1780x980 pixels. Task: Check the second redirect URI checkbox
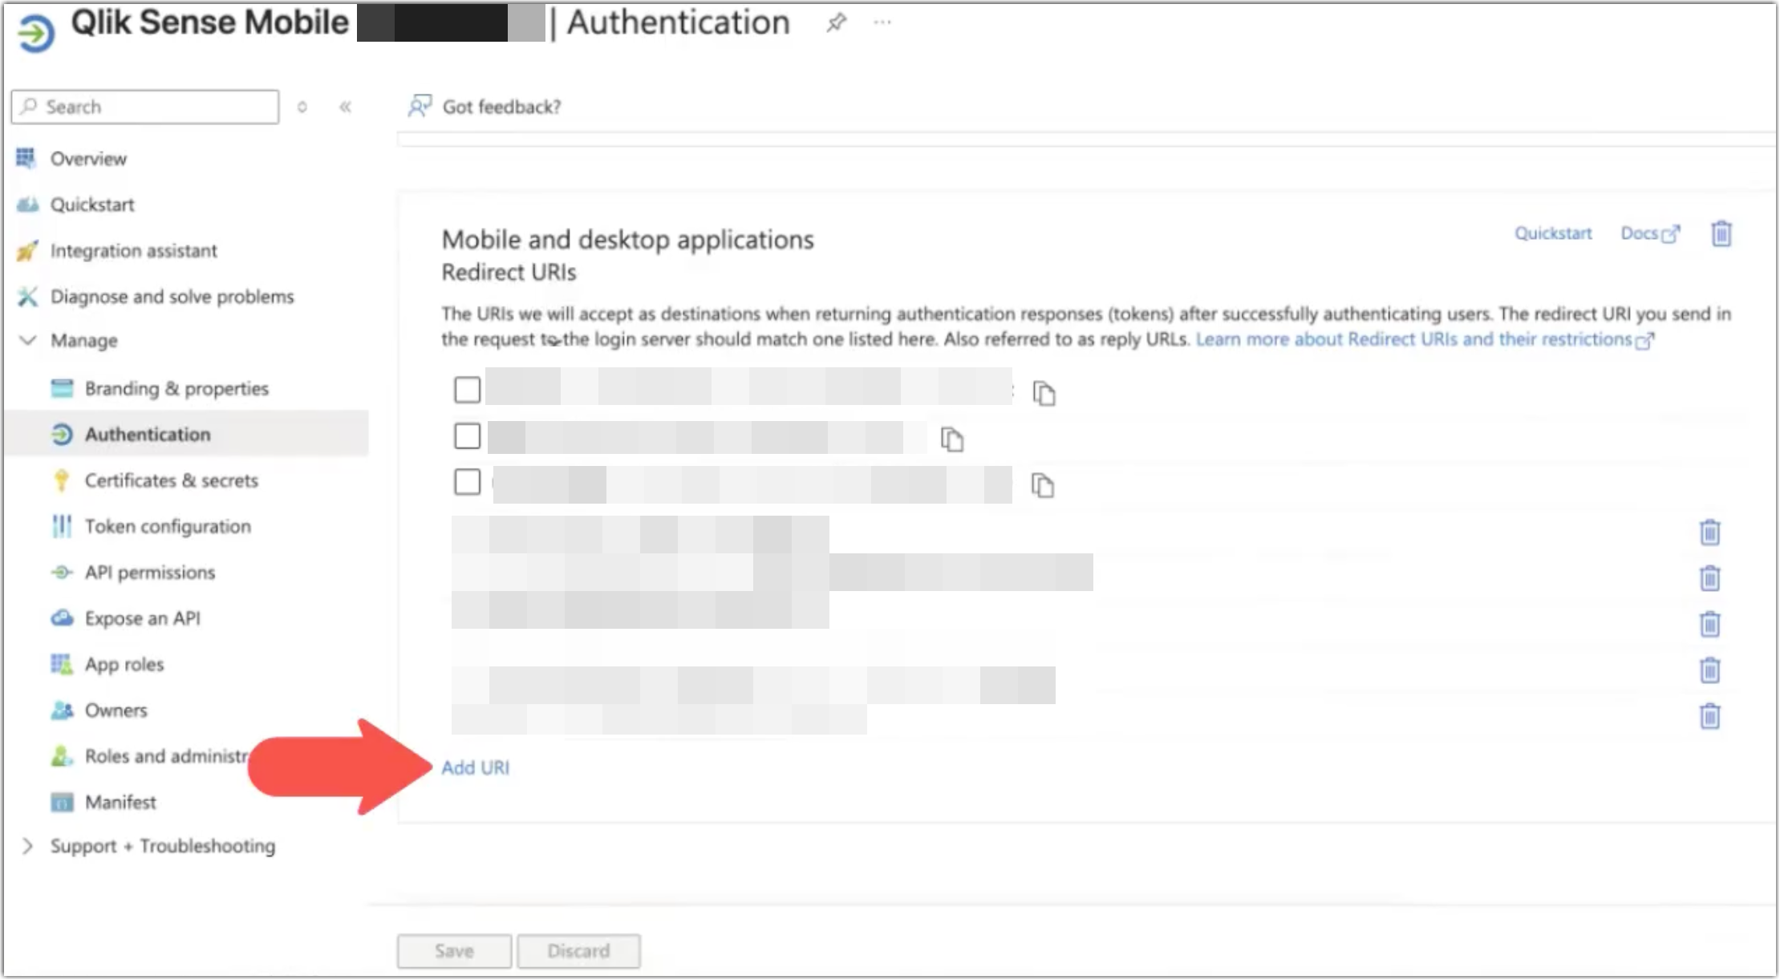pos(466,435)
